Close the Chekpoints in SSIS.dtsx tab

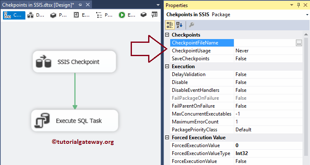click(x=88, y=5)
